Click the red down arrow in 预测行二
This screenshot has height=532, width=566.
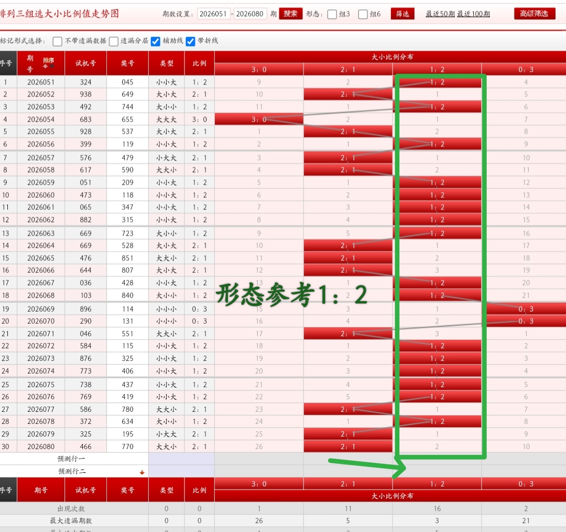click(141, 472)
